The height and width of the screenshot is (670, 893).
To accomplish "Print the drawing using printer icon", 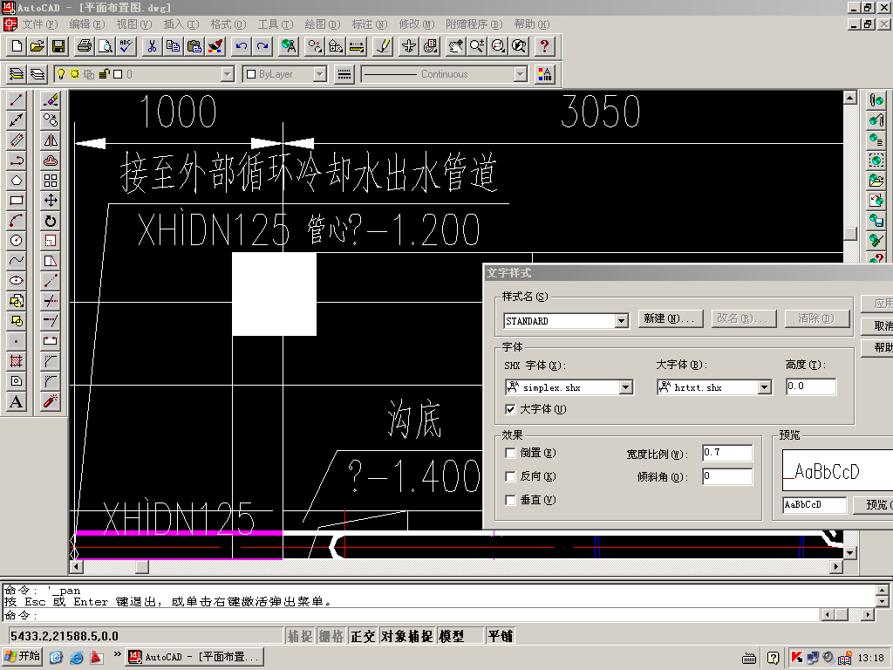I will (85, 46).
